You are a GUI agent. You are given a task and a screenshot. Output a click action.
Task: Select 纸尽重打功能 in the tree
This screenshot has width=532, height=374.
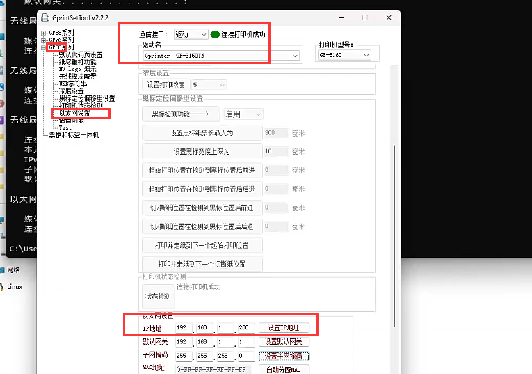(78, 62)
